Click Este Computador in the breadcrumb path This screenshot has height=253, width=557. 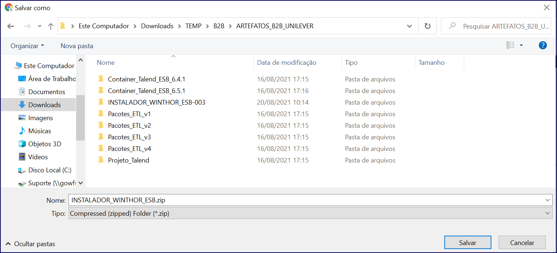click(104, 26)
